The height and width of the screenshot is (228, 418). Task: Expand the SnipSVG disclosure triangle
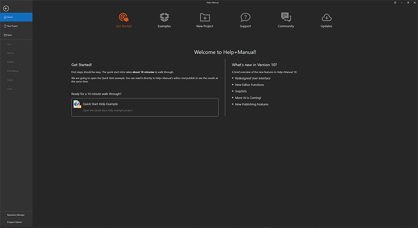(233, 91)
